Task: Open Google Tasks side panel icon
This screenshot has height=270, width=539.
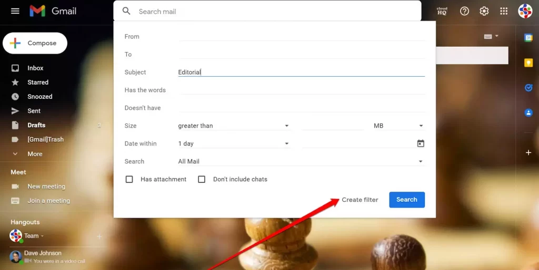Action: (528, 88)
